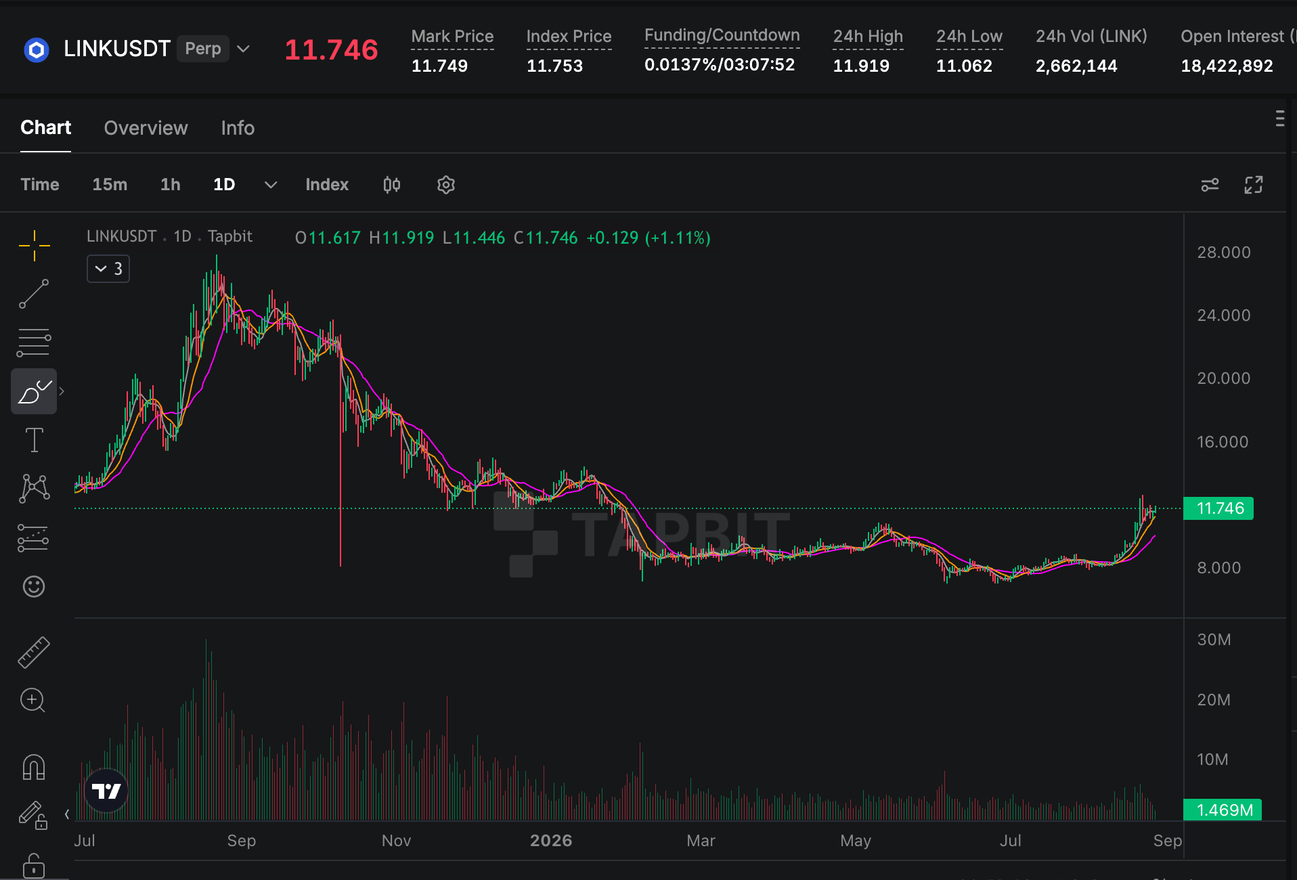
Task: Enter fullscreen chart mode
Action: pyautogui.click(x=1254, y=185)
